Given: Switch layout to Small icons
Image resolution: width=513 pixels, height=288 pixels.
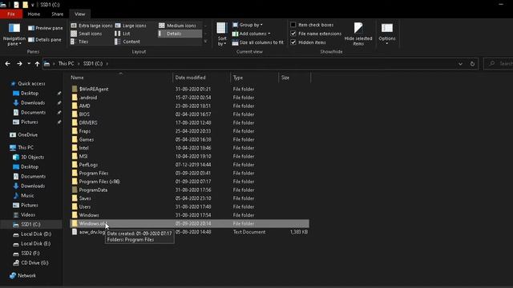Looking at the screenshot, I should [87, 34].
